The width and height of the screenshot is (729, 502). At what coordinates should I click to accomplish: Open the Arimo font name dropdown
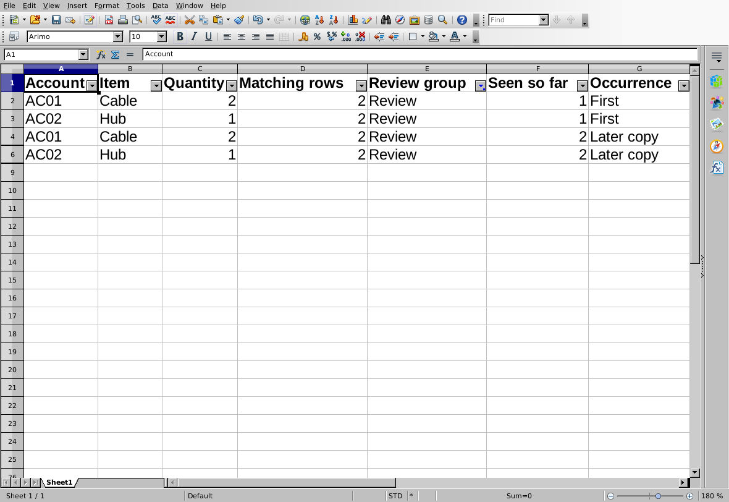pyautogui.click(x=118, y=36)
